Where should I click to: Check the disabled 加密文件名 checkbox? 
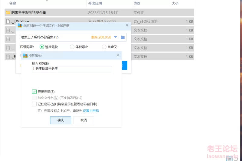[x=34, y=98]
